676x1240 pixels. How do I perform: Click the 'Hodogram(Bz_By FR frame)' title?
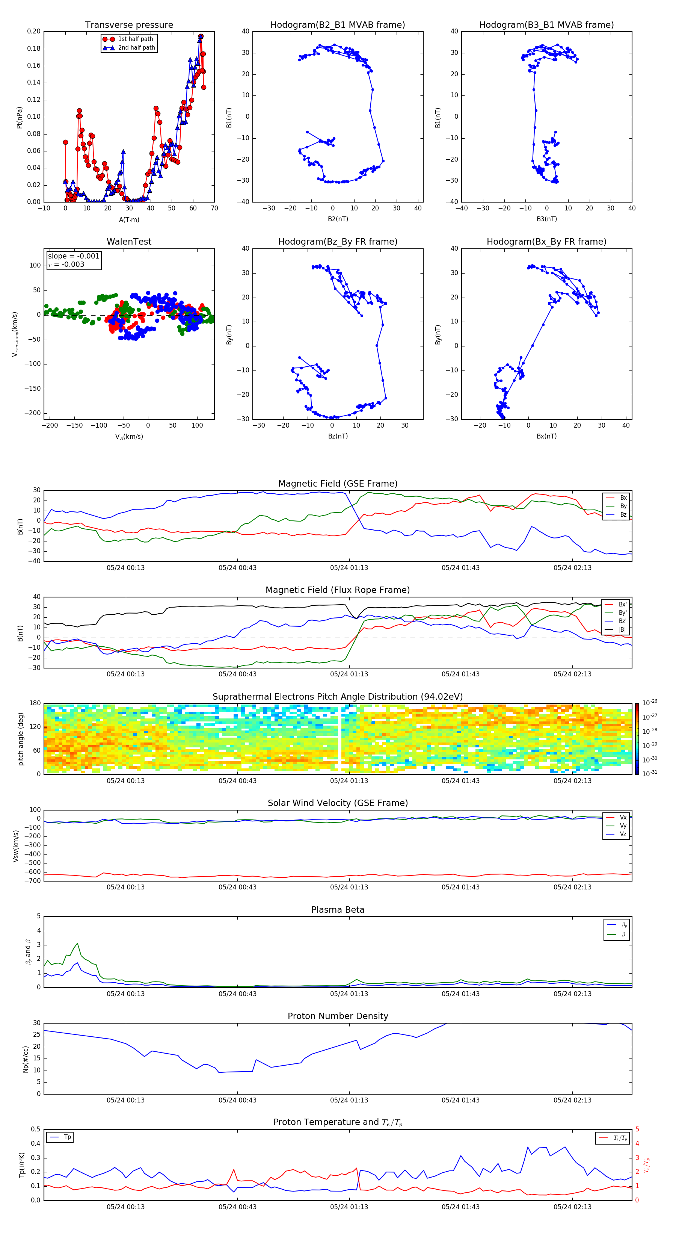pos(338,242)
